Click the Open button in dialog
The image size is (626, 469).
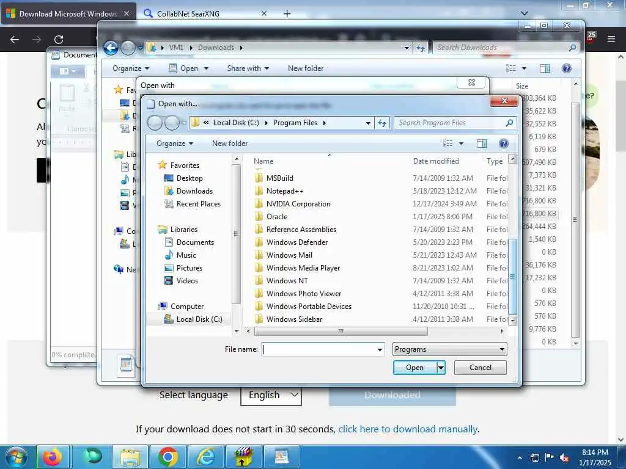[415, 367]
